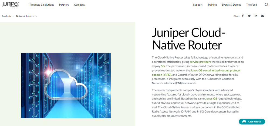Viewport: 270px width, 126px height.
Task: Open Events & Demos
Action: coord(231,5)
